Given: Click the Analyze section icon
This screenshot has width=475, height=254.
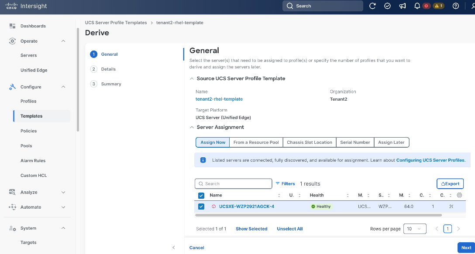Looking at the screenshot, I should [x=12, y=192].
